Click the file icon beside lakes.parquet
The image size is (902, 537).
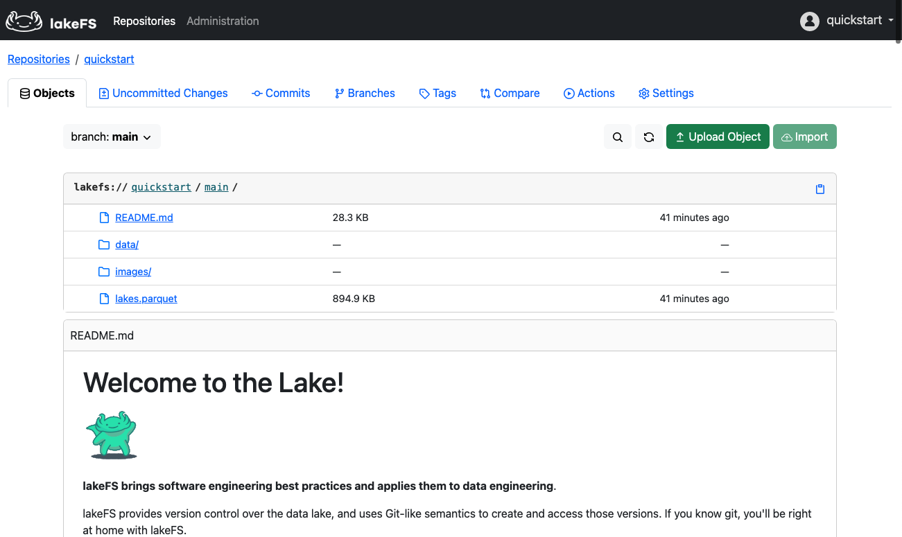[x=103, y=298]
